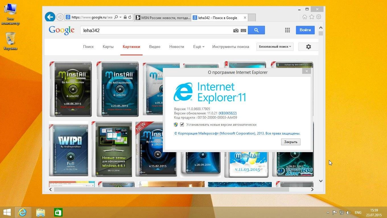Screen dimensions: 387x218
Task: Open the WPI Full version thumbnail
Action: (x=69, y=149)
